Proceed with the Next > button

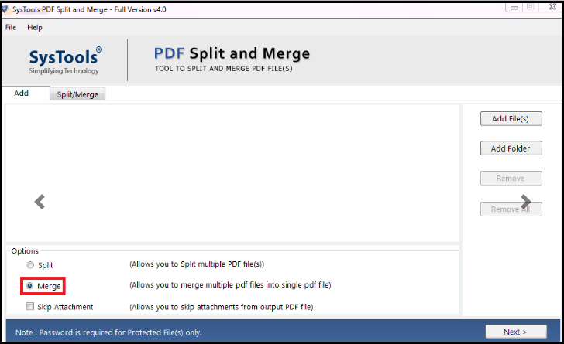coord(516,332)
